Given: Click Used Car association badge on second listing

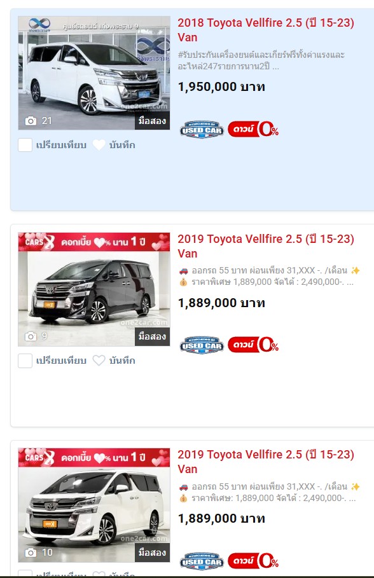Looking at the screenshot, I should (202, 345).
